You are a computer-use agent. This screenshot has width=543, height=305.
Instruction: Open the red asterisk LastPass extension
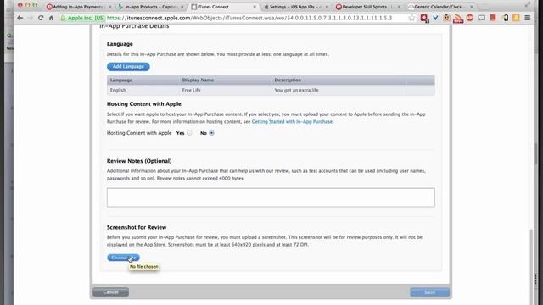(x=424, y=18)
